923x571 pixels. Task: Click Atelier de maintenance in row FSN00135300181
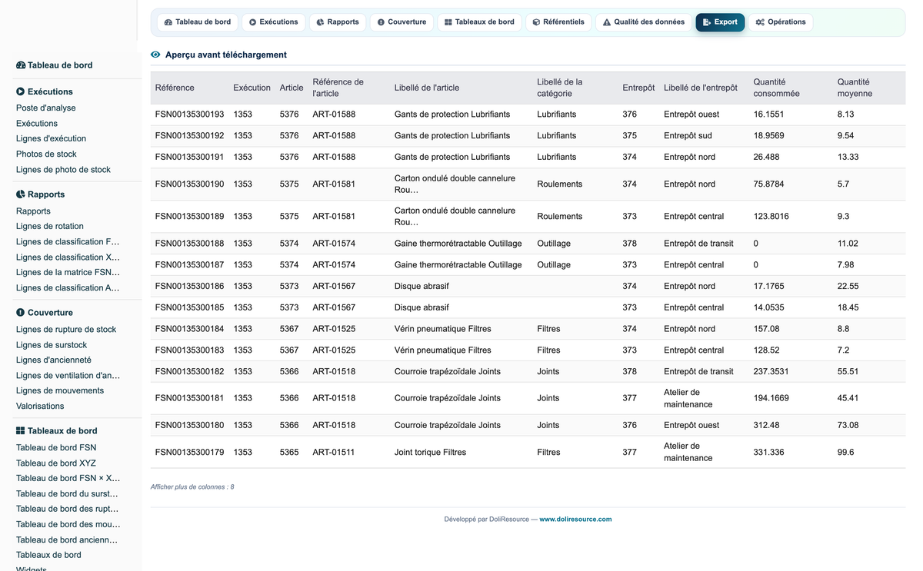(688, 399)
